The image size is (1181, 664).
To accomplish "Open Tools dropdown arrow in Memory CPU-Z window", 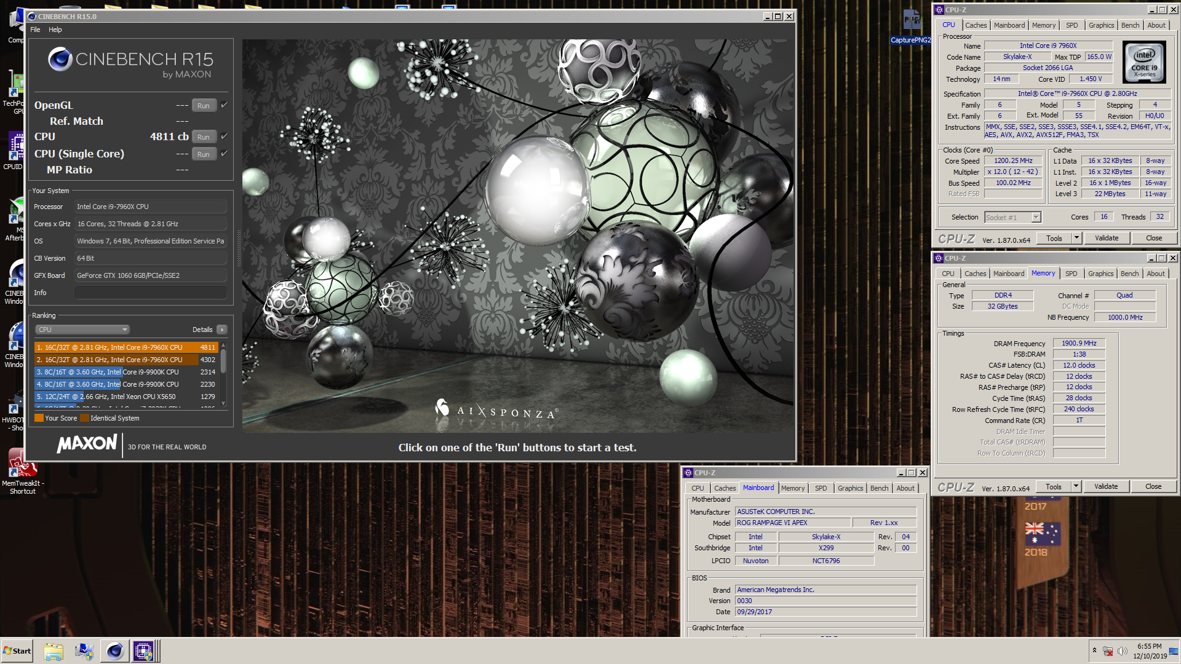I will (x=1076, y=486).
